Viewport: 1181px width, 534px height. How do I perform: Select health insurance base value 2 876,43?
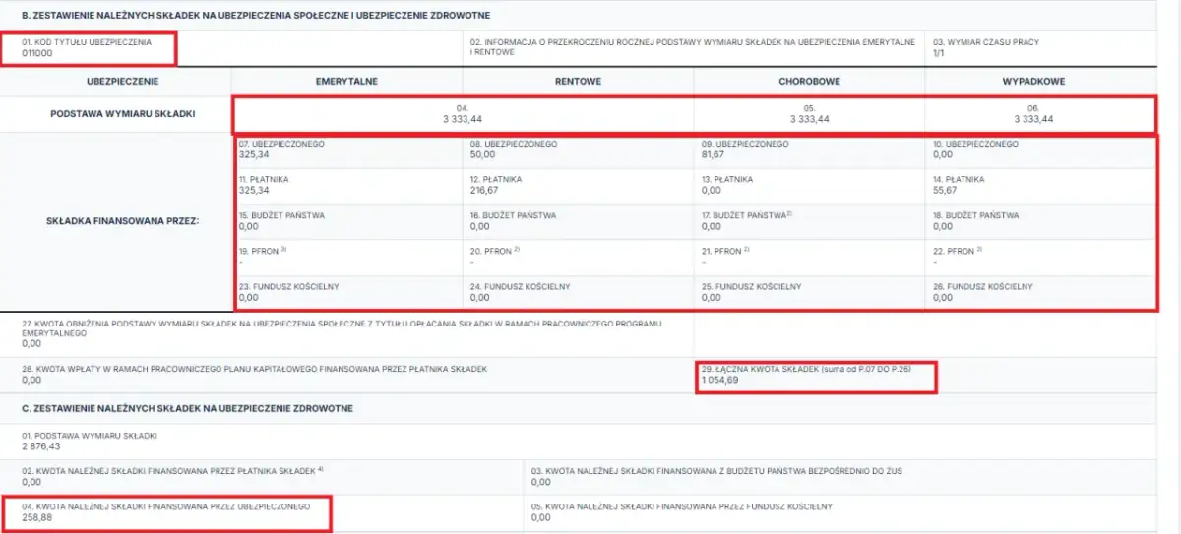pyautogui.click(x=41, y=446)
